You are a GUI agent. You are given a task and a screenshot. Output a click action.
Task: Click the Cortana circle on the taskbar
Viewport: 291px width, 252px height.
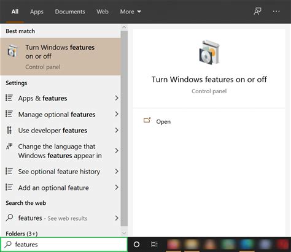(x=136, y=244)
